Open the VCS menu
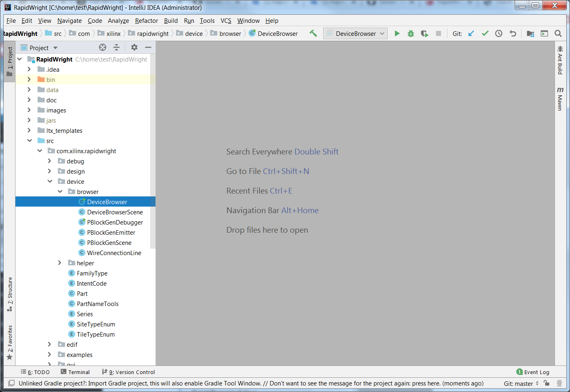Screen dimensions: 570x392 226,20
